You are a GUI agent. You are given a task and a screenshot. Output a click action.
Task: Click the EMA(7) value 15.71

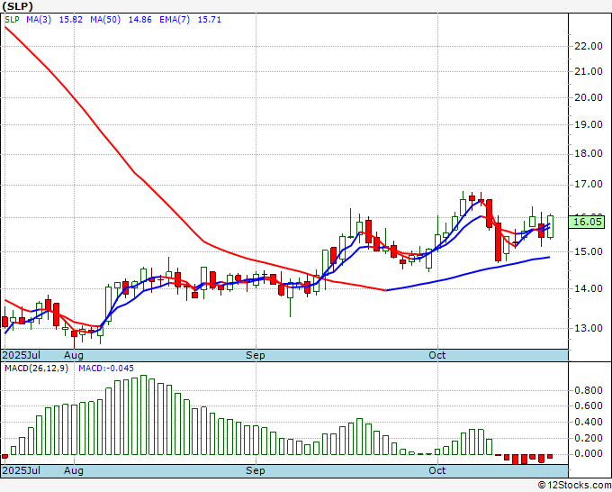pos(209,20)
